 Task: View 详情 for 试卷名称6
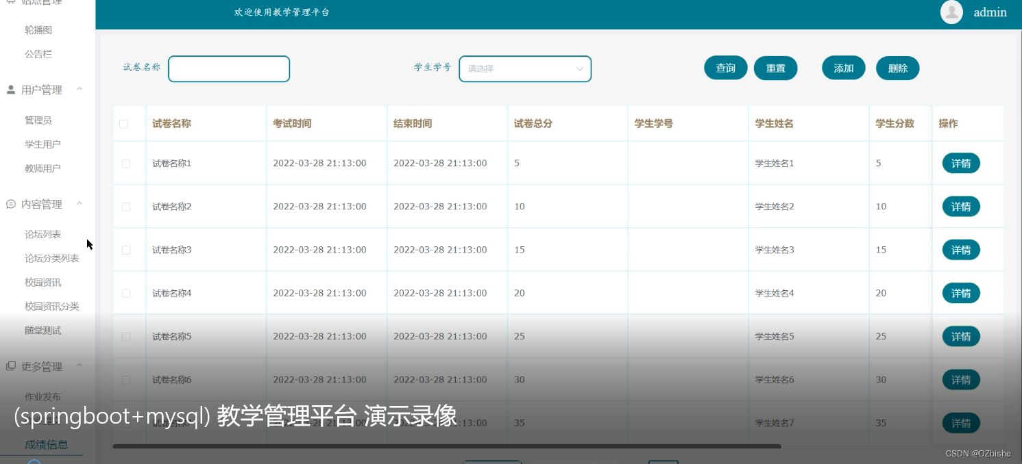click(961, 380)
